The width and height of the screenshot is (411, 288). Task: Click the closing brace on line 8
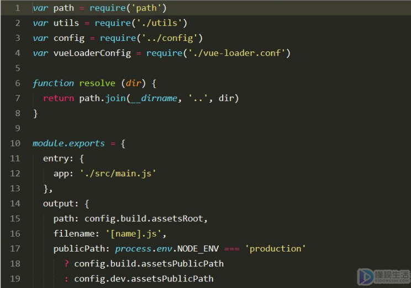(x=35, y=113)
